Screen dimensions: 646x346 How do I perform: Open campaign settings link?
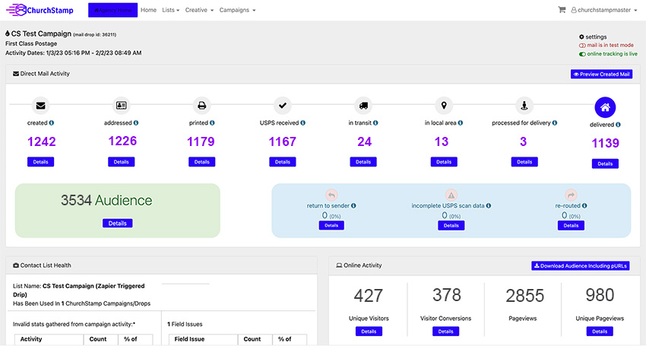coord(593,37)
